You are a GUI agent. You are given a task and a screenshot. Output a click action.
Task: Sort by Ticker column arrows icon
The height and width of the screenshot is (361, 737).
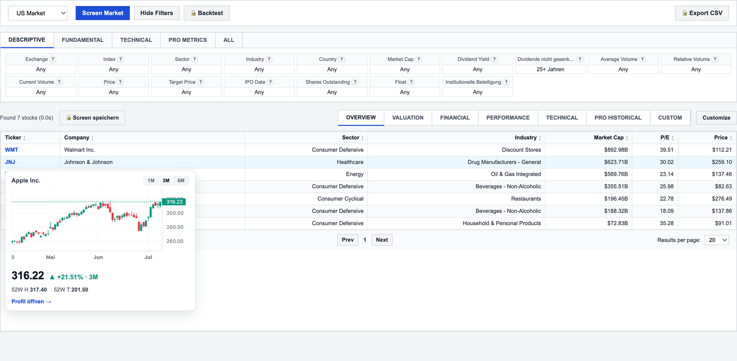coord(24,138)
